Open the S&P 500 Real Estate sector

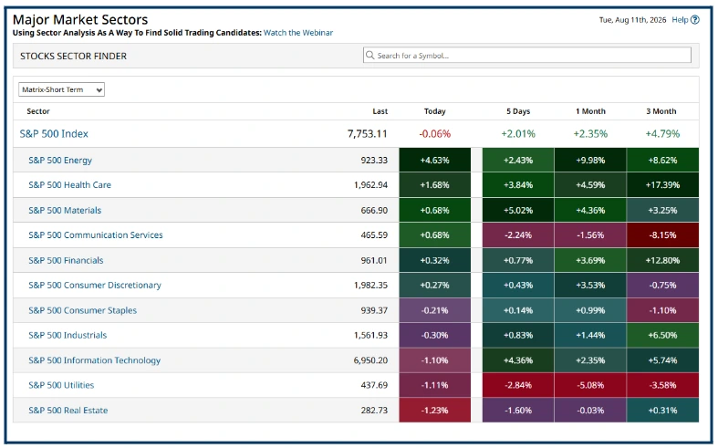pos(68,410)
